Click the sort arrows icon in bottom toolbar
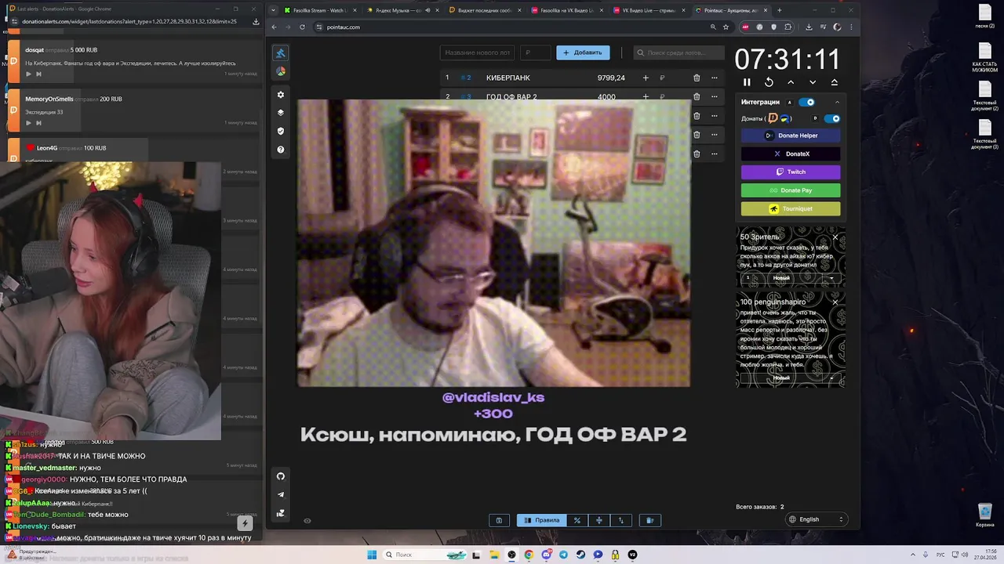The width and height of the screenshot is (1004, 564). [x=621, y=520]
